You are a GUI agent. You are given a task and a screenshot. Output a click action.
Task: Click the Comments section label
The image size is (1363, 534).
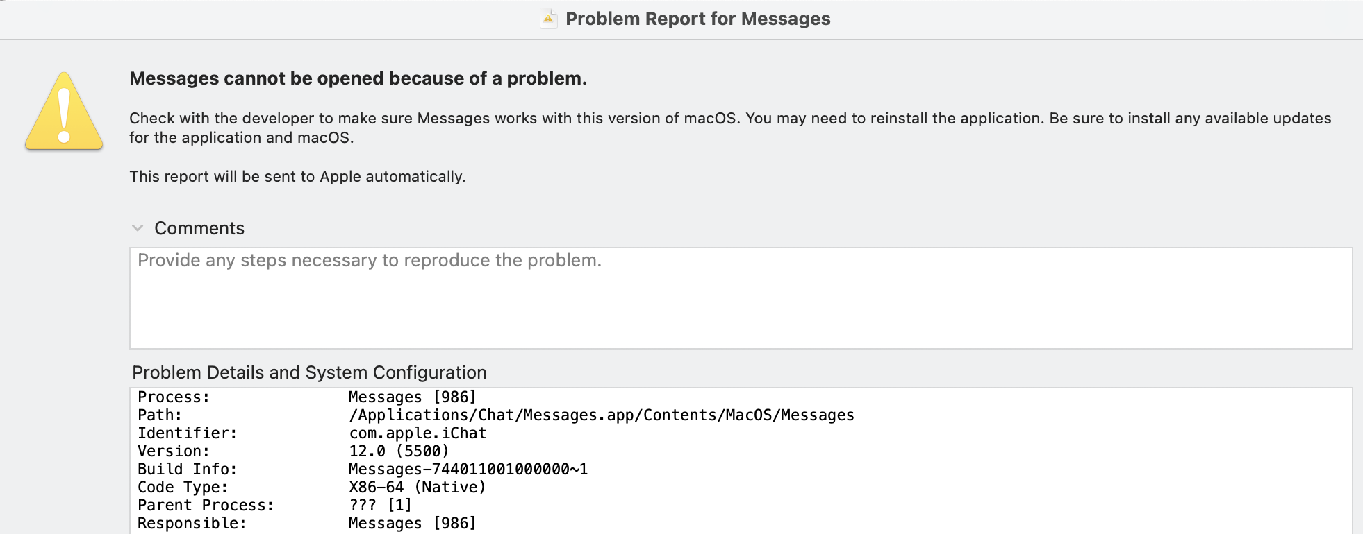pos(199,228)
